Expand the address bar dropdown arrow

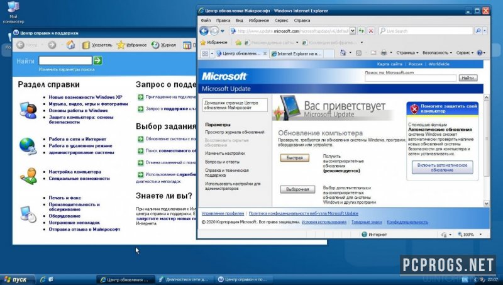[x=353, y=31]
